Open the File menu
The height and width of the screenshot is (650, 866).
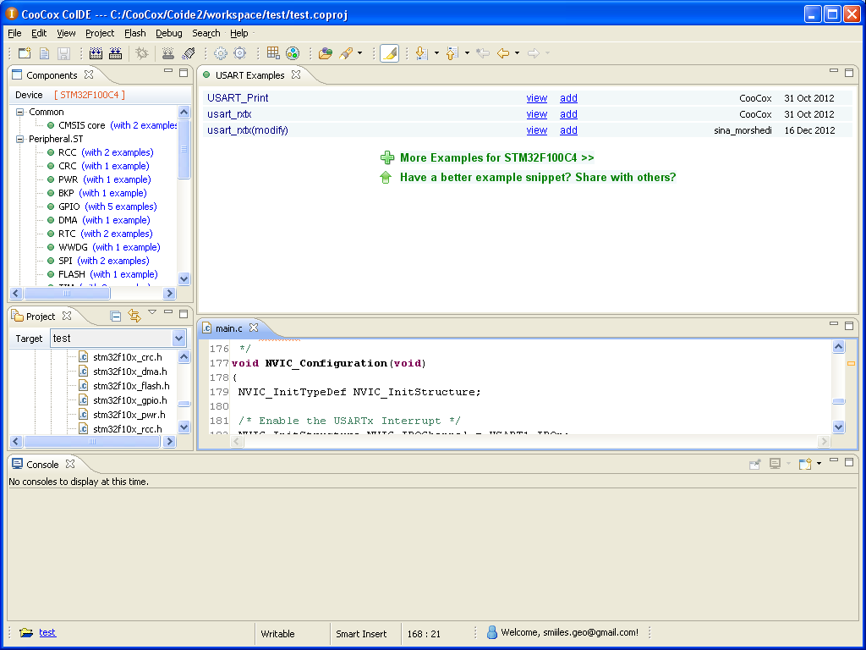[15, 33]
